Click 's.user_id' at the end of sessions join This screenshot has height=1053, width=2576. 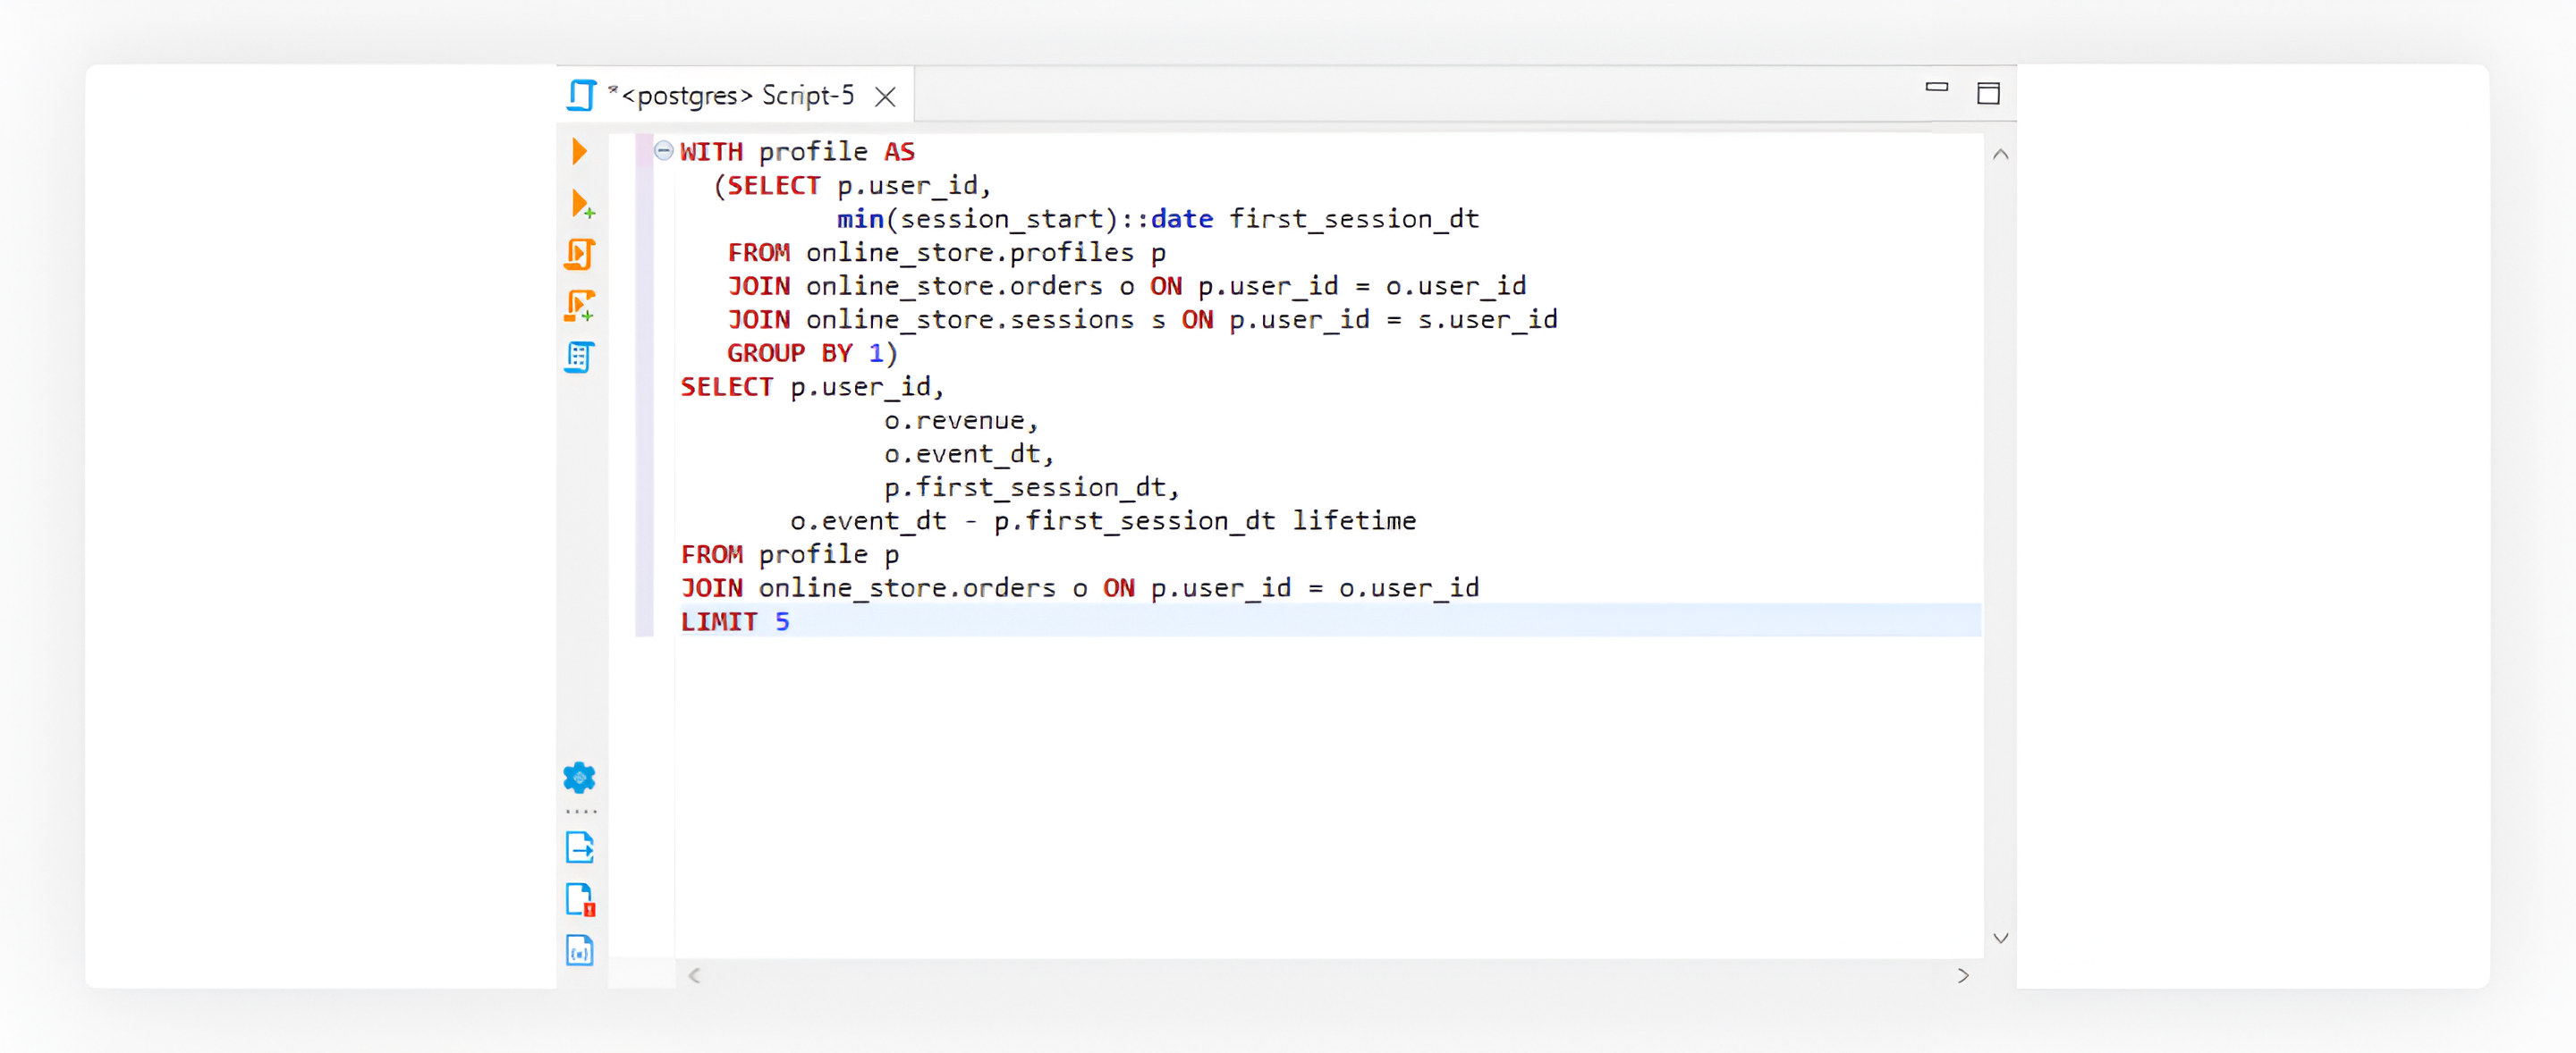click(1487, 320)
